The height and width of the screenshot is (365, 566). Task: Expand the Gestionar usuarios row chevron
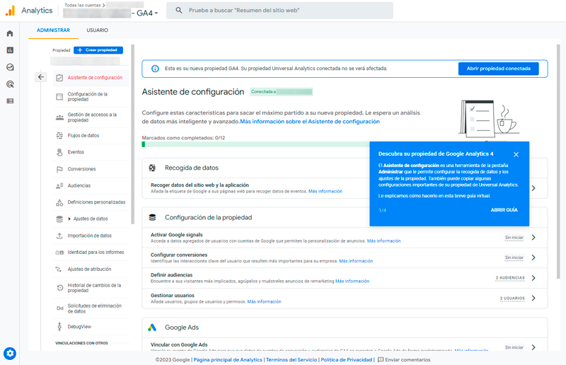click(x=533, y=299)
